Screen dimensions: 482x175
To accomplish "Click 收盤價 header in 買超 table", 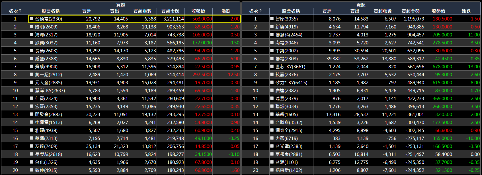I will click(x=198, y=11).
